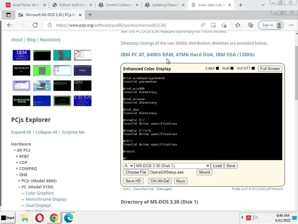
Task: Focus the black DOS emulator screen
Action: point(203,117)
